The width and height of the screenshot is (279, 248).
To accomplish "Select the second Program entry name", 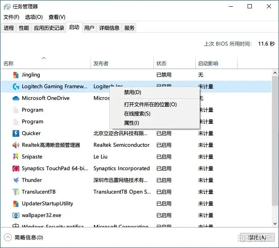I will [x=32, y=122].
